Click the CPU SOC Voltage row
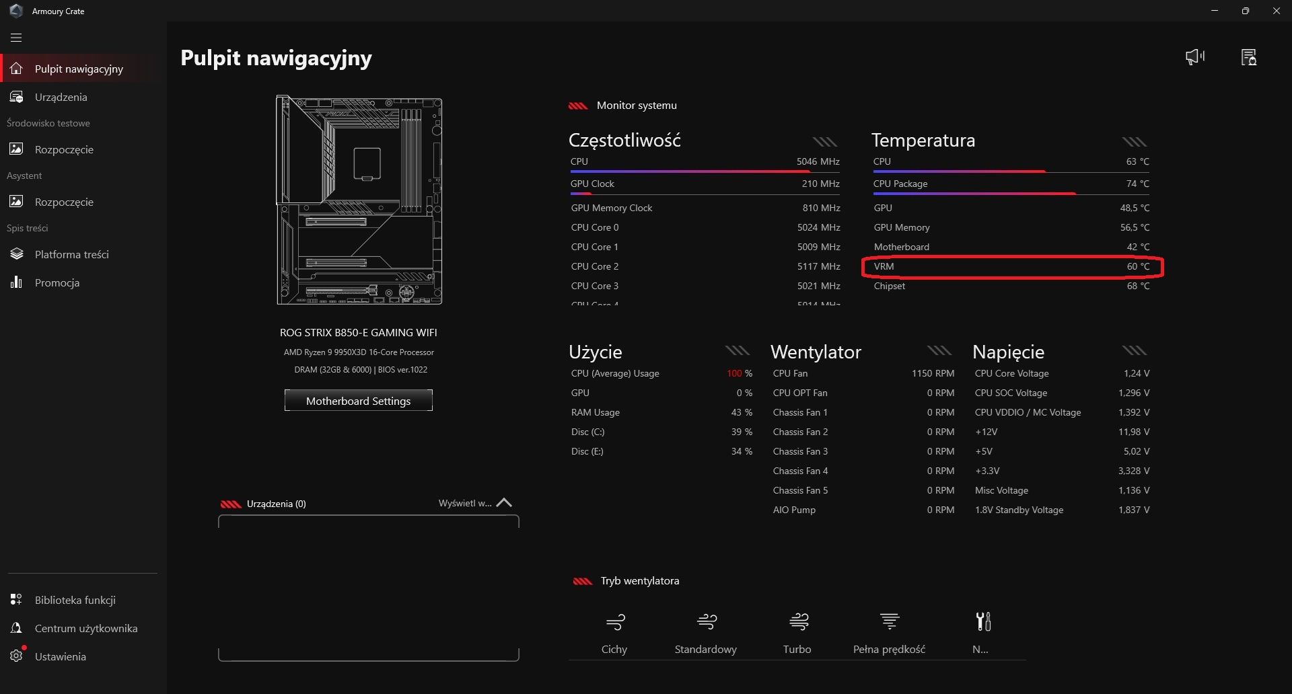The width and height of the screenshot is (1292, 694). [x=1062, y=393]
